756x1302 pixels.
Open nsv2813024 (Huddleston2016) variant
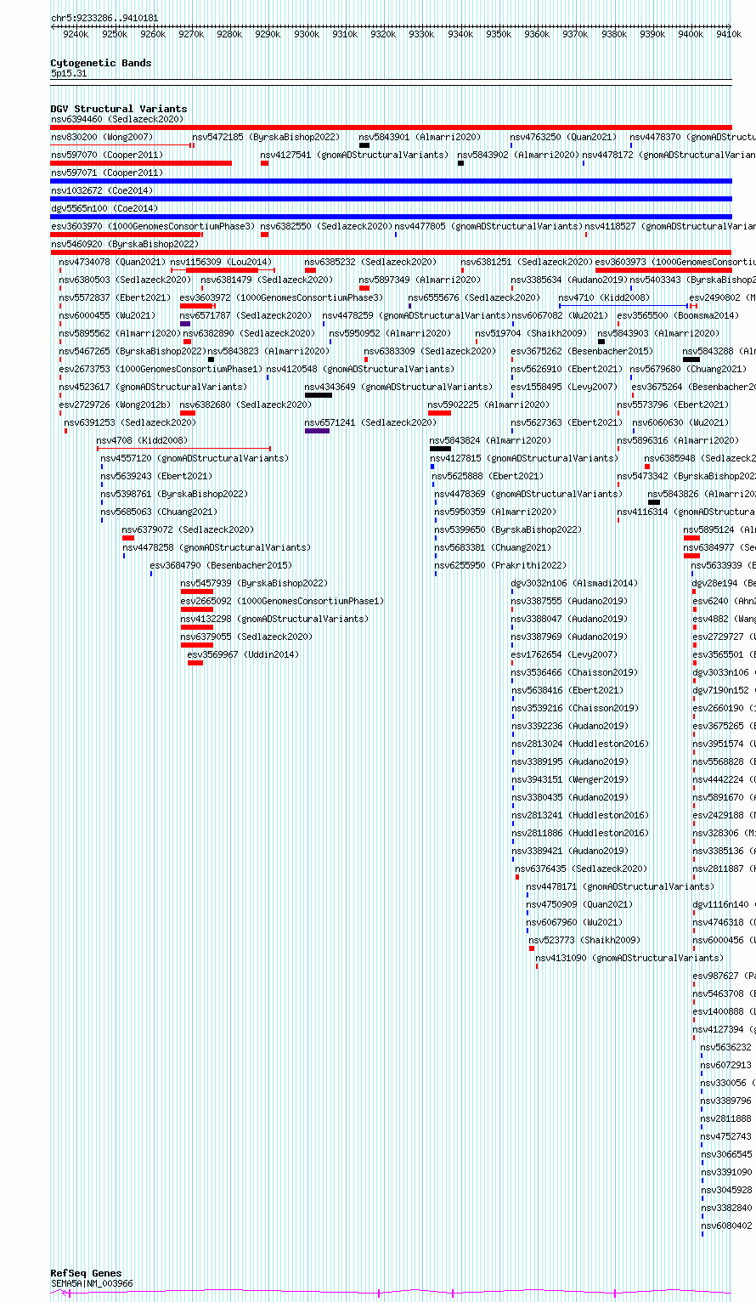click(x=580, y=744)
